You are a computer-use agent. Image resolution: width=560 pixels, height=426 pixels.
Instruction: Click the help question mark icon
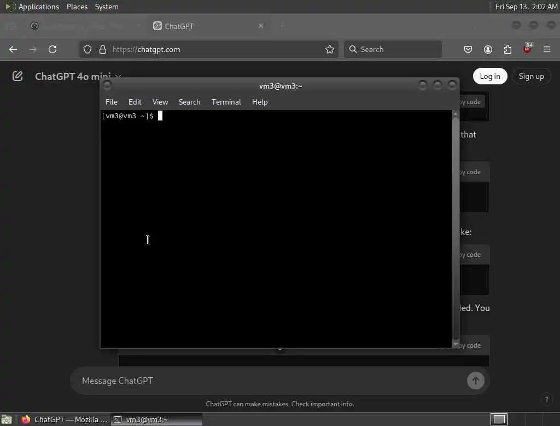[546, 399]
